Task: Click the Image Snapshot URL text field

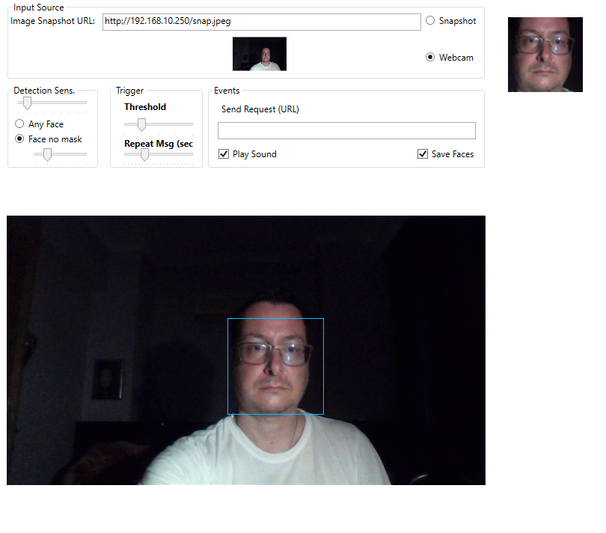Action: [261, 22]
